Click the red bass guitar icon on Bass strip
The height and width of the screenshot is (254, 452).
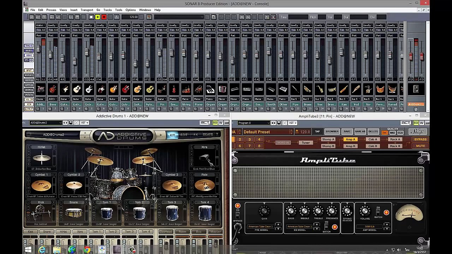[x=53, y=89]
